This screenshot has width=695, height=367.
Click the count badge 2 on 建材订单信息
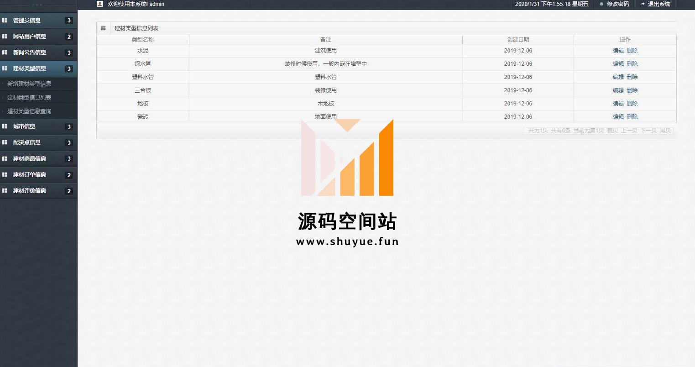click(69, 175)
